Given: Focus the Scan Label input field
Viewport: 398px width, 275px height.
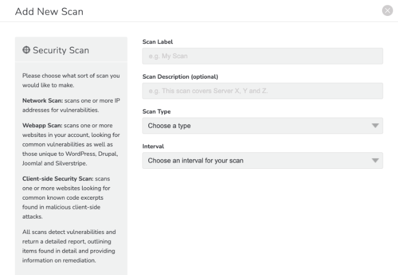Looking at the screenshot, I should pyautogui.click(x=262, y=56).
